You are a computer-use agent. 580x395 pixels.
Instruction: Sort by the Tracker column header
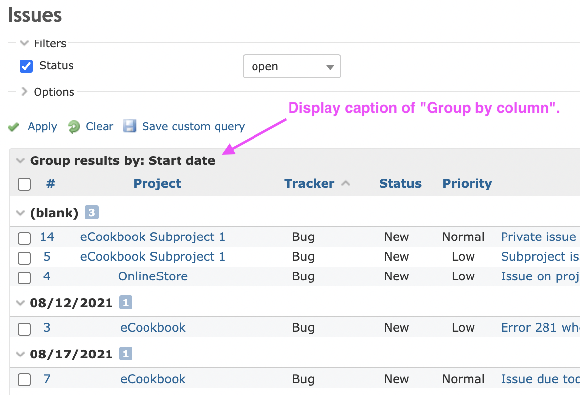[x=309, y=183]
